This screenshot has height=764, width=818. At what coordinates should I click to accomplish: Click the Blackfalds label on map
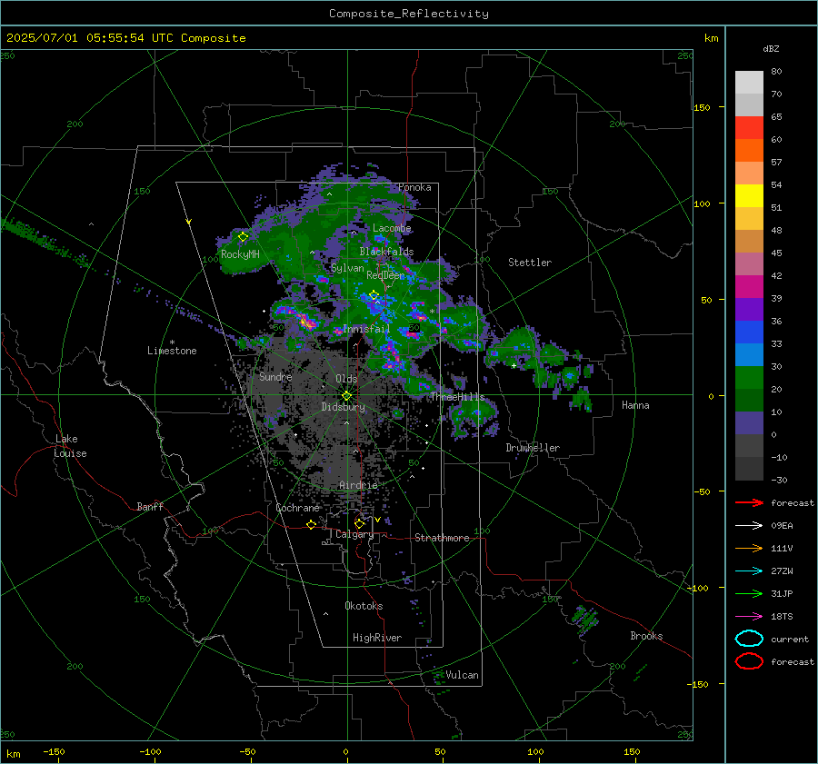(386, 252)
